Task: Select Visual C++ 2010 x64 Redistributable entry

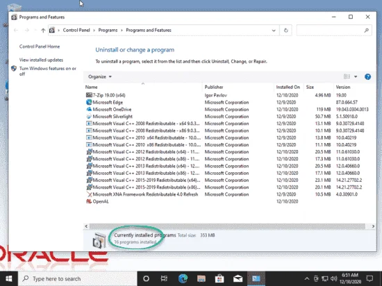Action: click(x=147, y=137)
